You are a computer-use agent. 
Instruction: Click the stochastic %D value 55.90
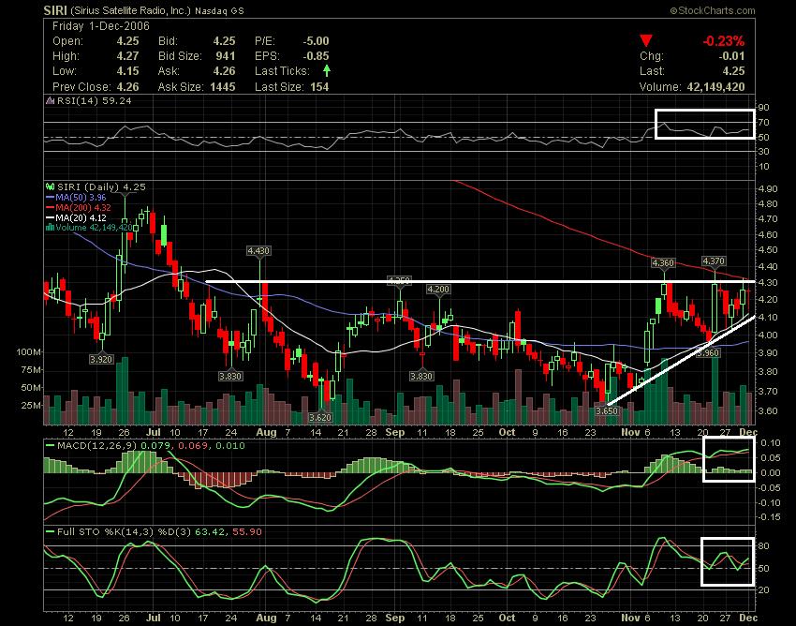247,531
